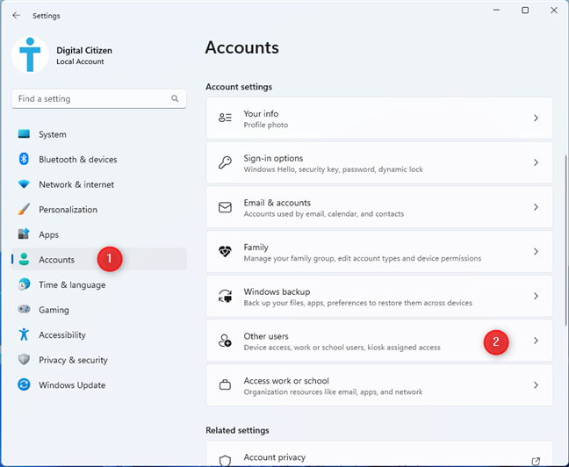The image size is (569, 467).
Task: Open Personalization from the sidebar
Action: [x=68, y=210]
